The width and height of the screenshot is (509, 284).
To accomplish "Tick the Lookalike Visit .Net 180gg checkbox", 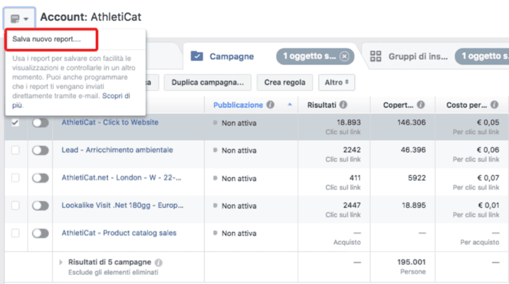I will (x=15, y=206).
